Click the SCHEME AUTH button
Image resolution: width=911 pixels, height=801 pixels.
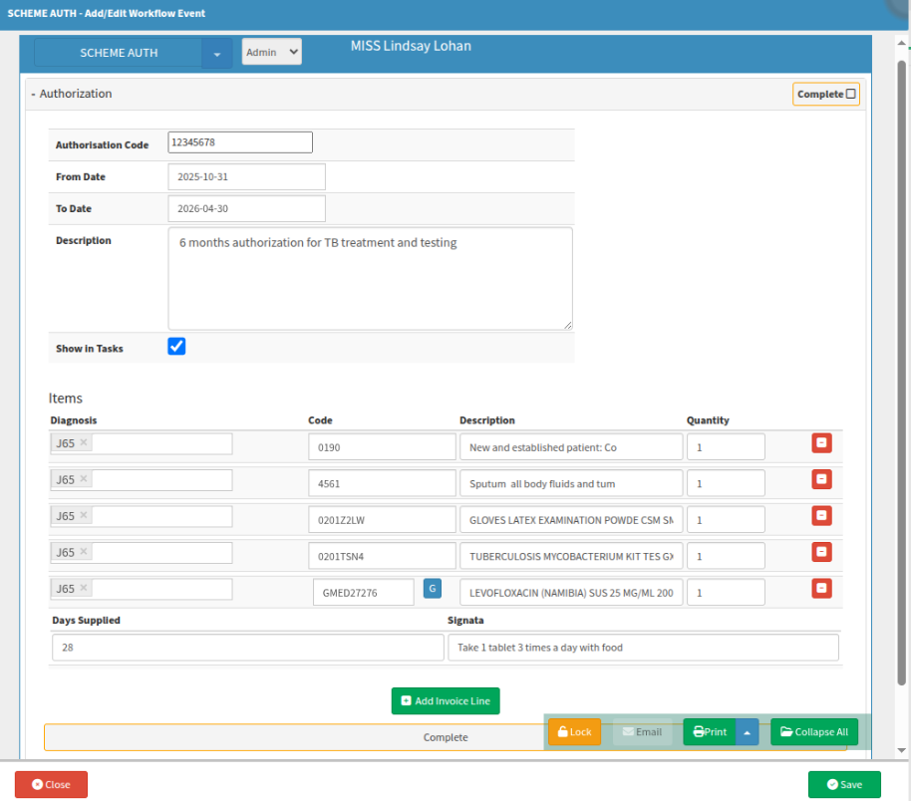click(x=119, y=53)
